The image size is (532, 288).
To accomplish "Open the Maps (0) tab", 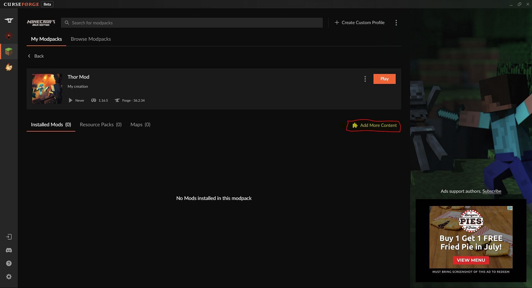I will [x=140, y=125].
